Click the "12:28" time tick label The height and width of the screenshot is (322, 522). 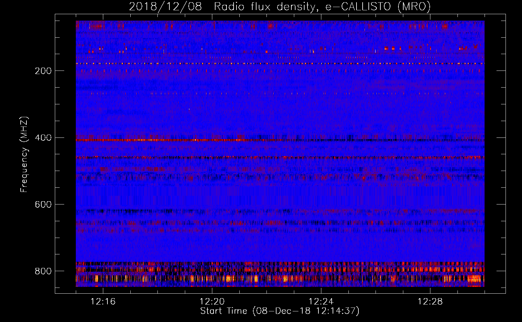[430, 302]
